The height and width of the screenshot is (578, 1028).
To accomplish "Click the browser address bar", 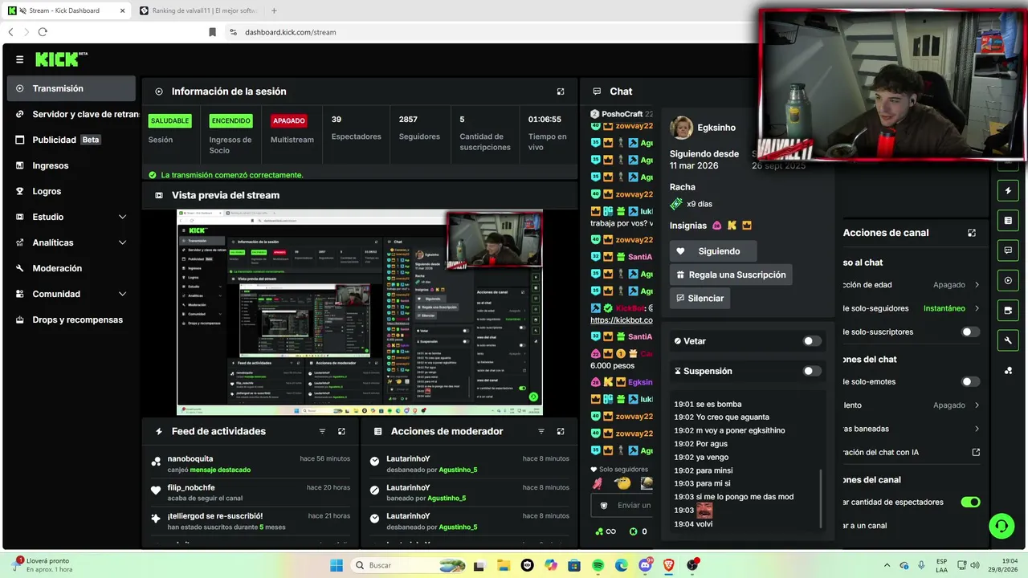I will tap(490, 32).
